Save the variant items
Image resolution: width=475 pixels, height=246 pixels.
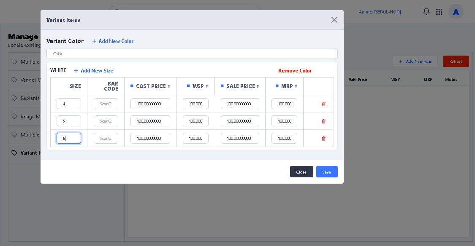pos(327,172)
